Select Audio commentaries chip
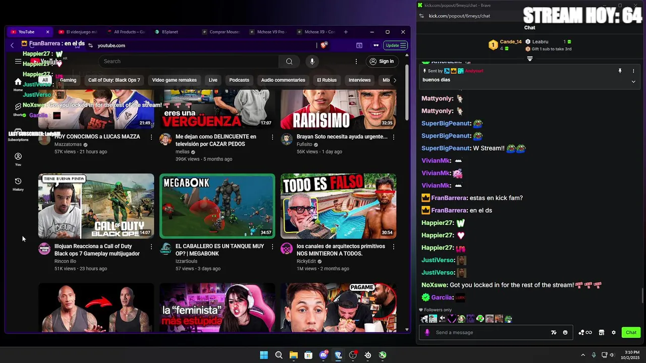 pyautogui.click(x=283, y=80)
